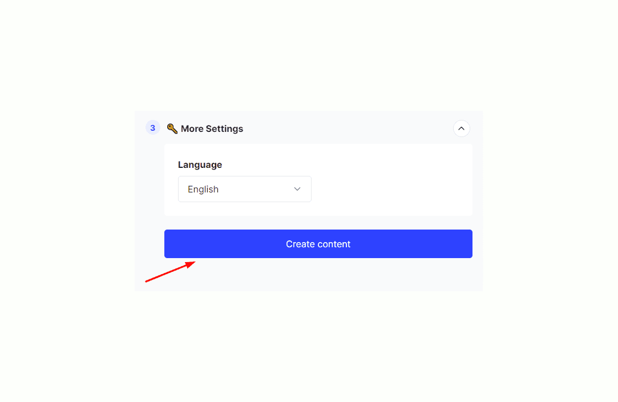
Task: Click the red arrow annotation
Action: (x=170, y=271)
